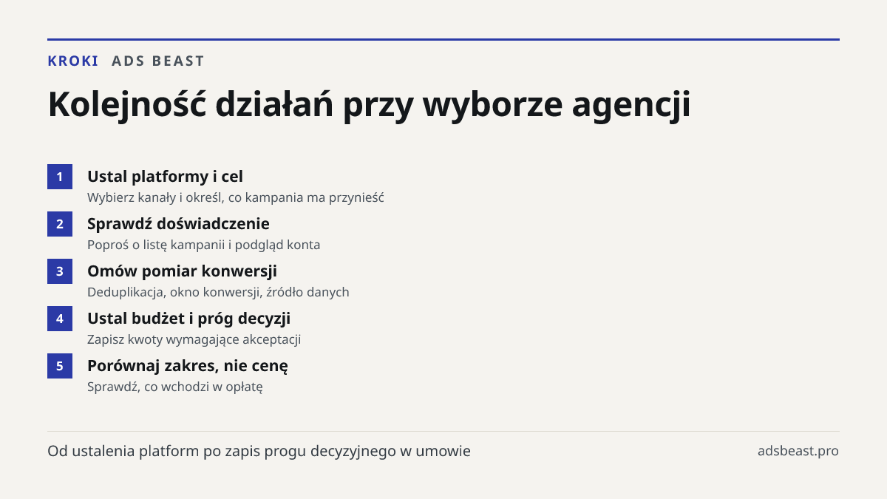Click the ADS BEAST brand text
887x499 pixels.
point(158,61)
